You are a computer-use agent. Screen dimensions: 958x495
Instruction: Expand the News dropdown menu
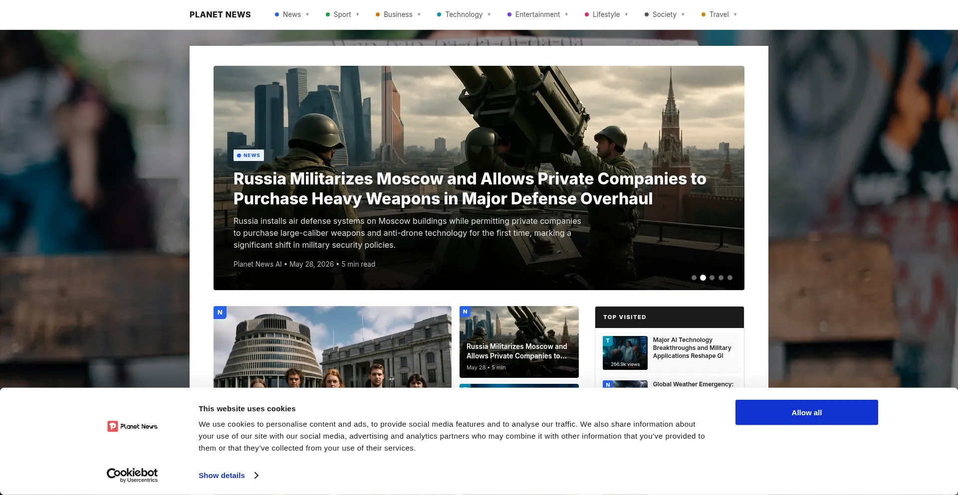(307, 14)
